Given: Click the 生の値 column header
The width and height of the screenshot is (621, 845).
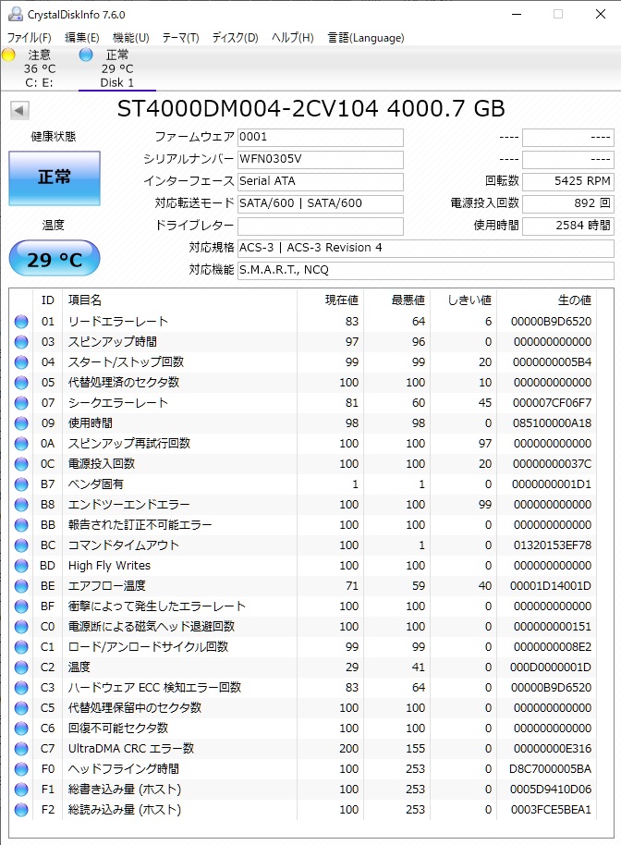Looking at the screenshot, I should (573, 300).
